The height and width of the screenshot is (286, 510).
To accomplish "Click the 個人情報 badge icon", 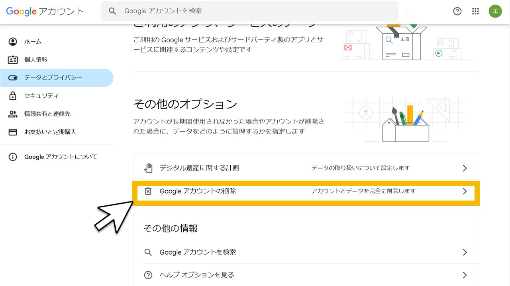I will tap(12, 60).
